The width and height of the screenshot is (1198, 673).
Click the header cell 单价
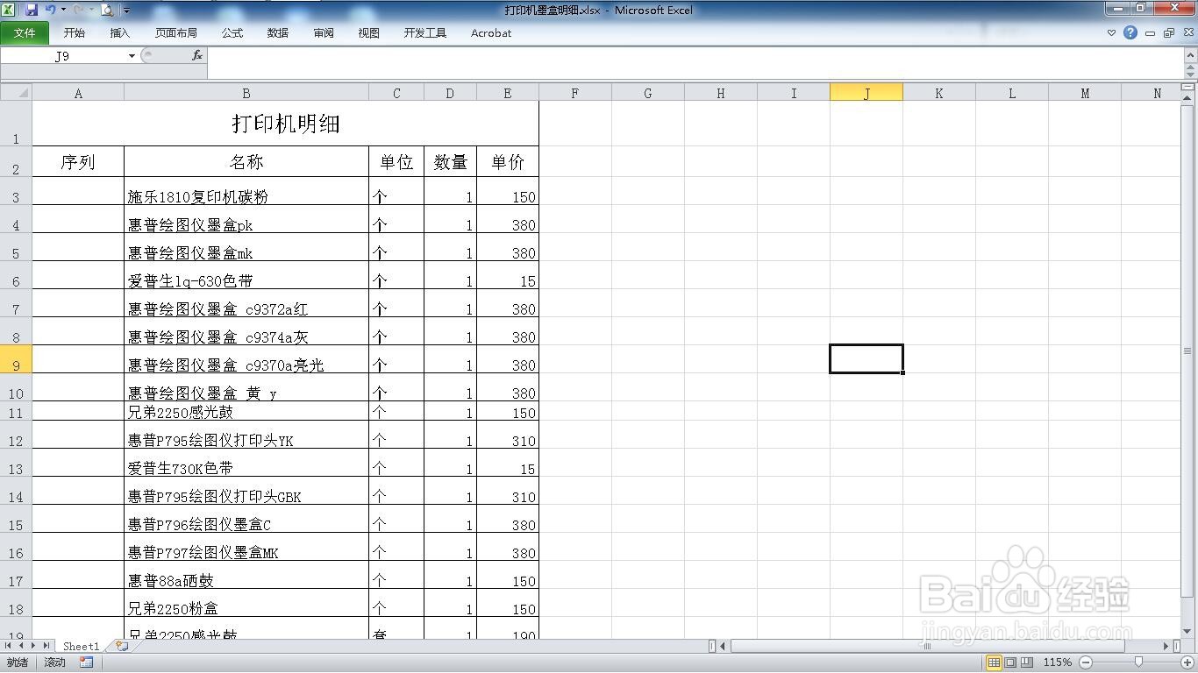(x=507, y=162)
